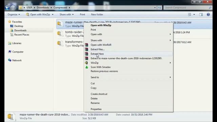Viewport: 217px width, 122px height.
Task: Select Extract files... menu entry
Action: click(129, 49)
